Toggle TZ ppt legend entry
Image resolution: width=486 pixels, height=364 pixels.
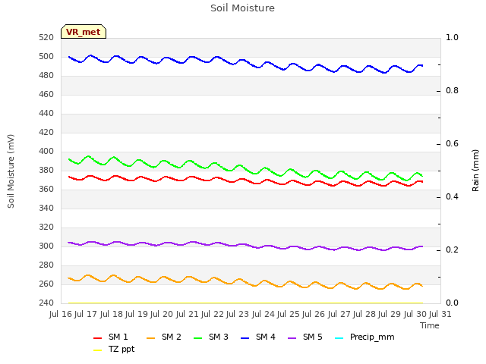tap(114, 350)
